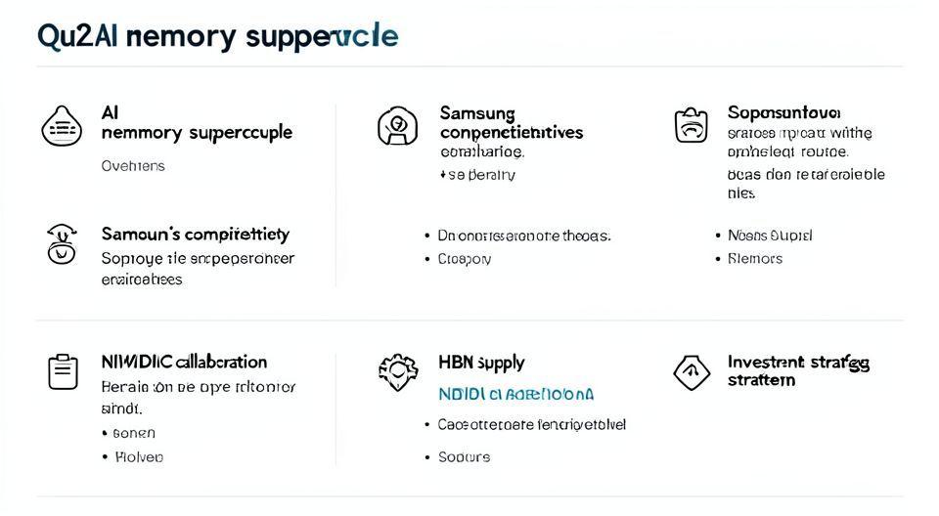The image size is (939, 516).
Task: Open the blue NDIDI link under HBN supply
Action: pos(516,395)
